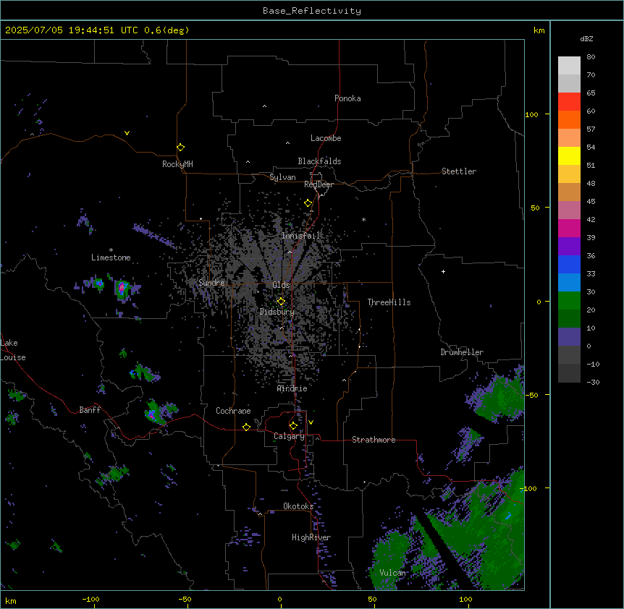
Task: Pick the brown 45-48 dBZ legend swatch
Action: coord(569,192)
